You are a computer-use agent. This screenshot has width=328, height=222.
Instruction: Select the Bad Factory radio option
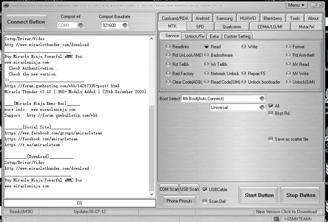(x=168, y=74)
